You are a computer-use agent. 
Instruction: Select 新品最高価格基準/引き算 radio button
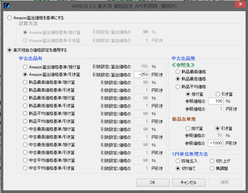[x=25, y=90]
